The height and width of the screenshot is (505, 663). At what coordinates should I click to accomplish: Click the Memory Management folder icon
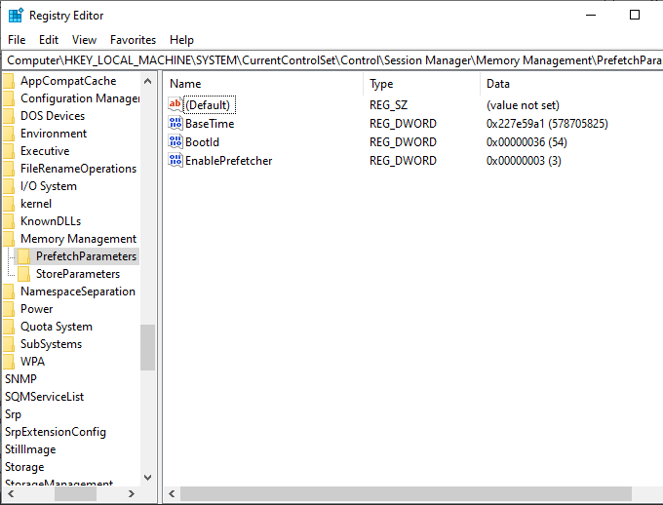(x=9, y=239)
